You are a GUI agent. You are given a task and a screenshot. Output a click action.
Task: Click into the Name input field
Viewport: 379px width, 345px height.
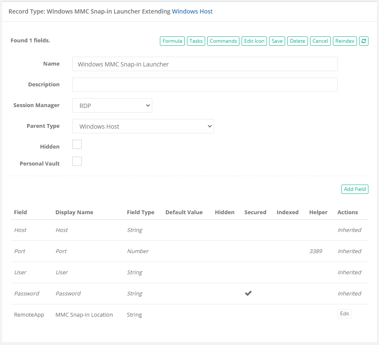point(205,64)
